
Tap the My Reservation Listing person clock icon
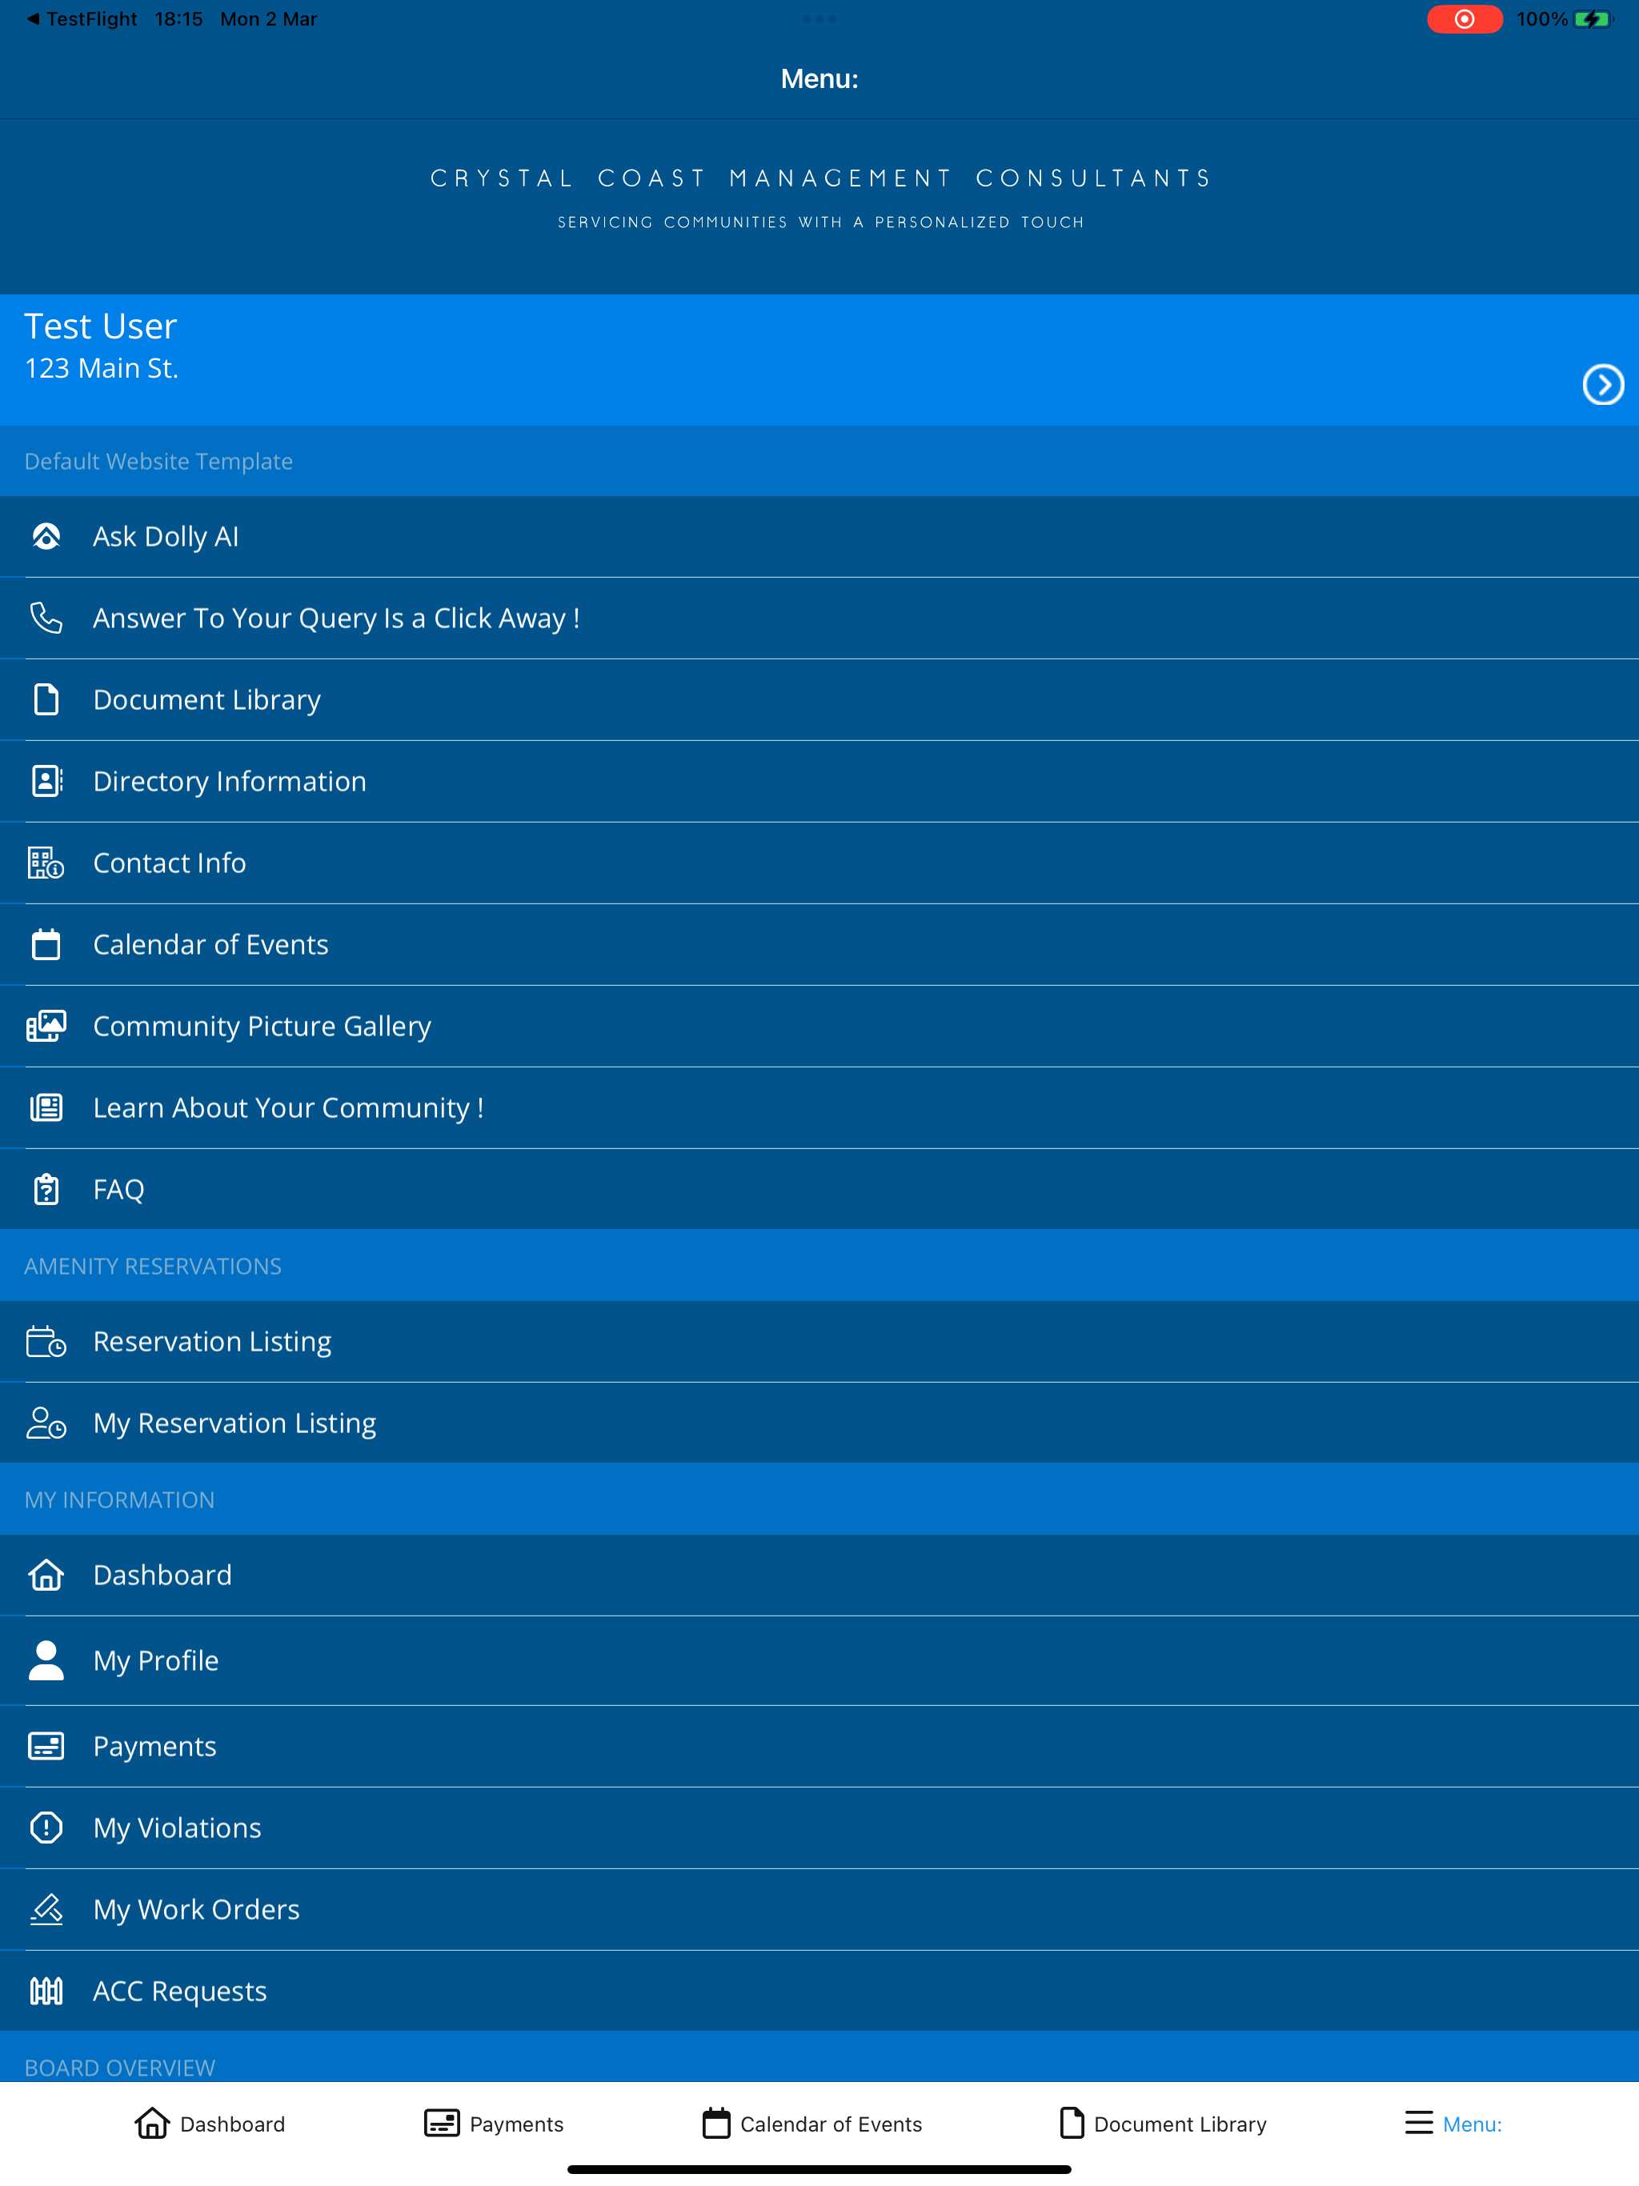46,1422
